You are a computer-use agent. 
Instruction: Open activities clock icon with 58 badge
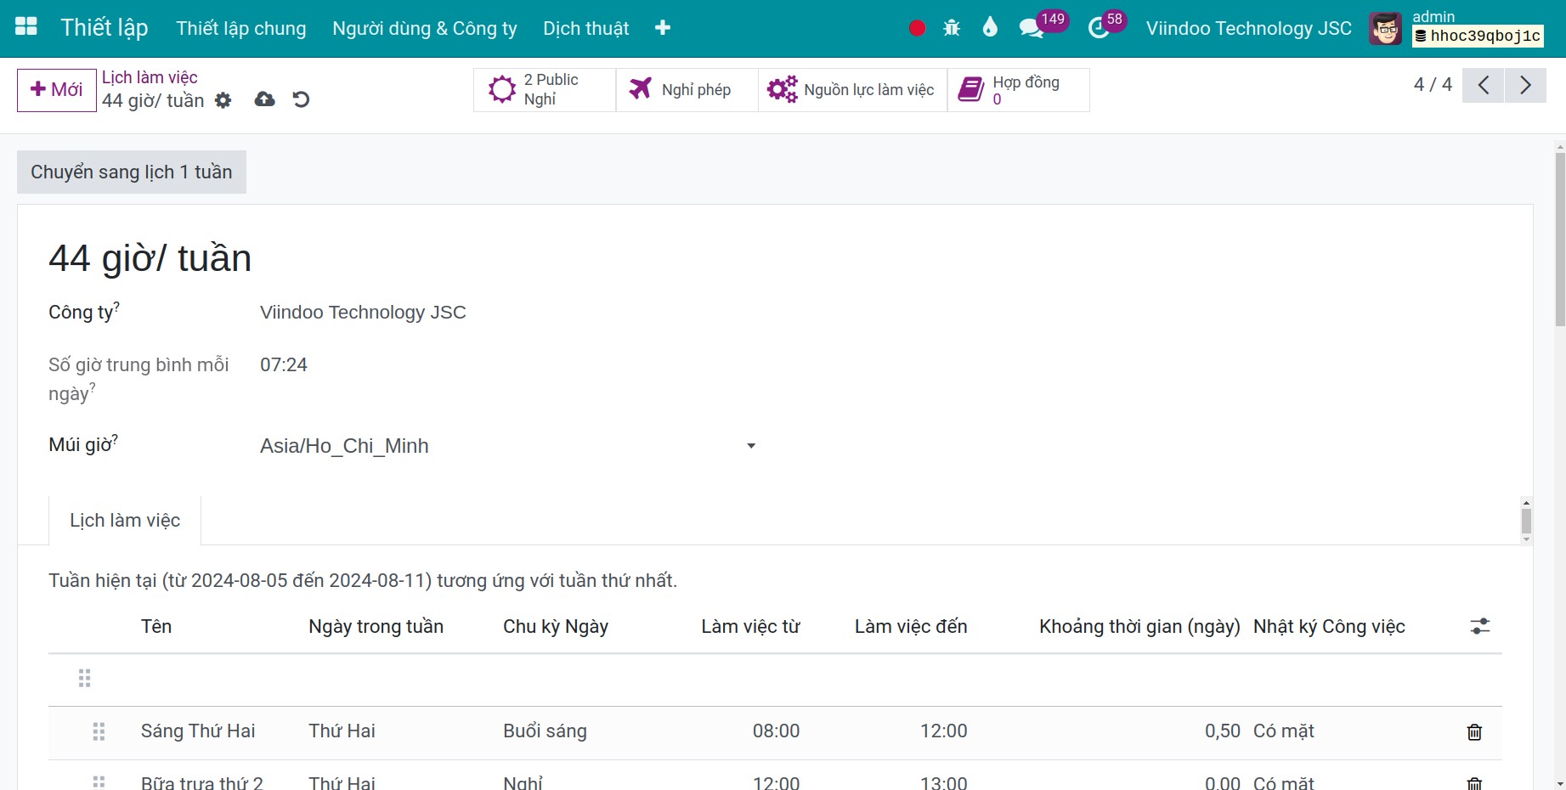[x=1099, y=28]
